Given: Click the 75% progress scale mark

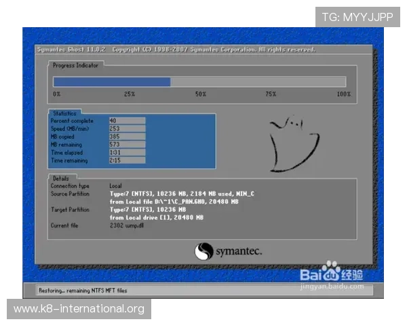Looking at the screenshot, I should [x=271, y=94].
